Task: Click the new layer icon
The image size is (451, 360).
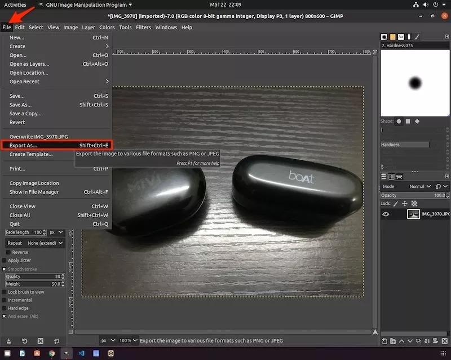Action: click(x=384, y=341)
